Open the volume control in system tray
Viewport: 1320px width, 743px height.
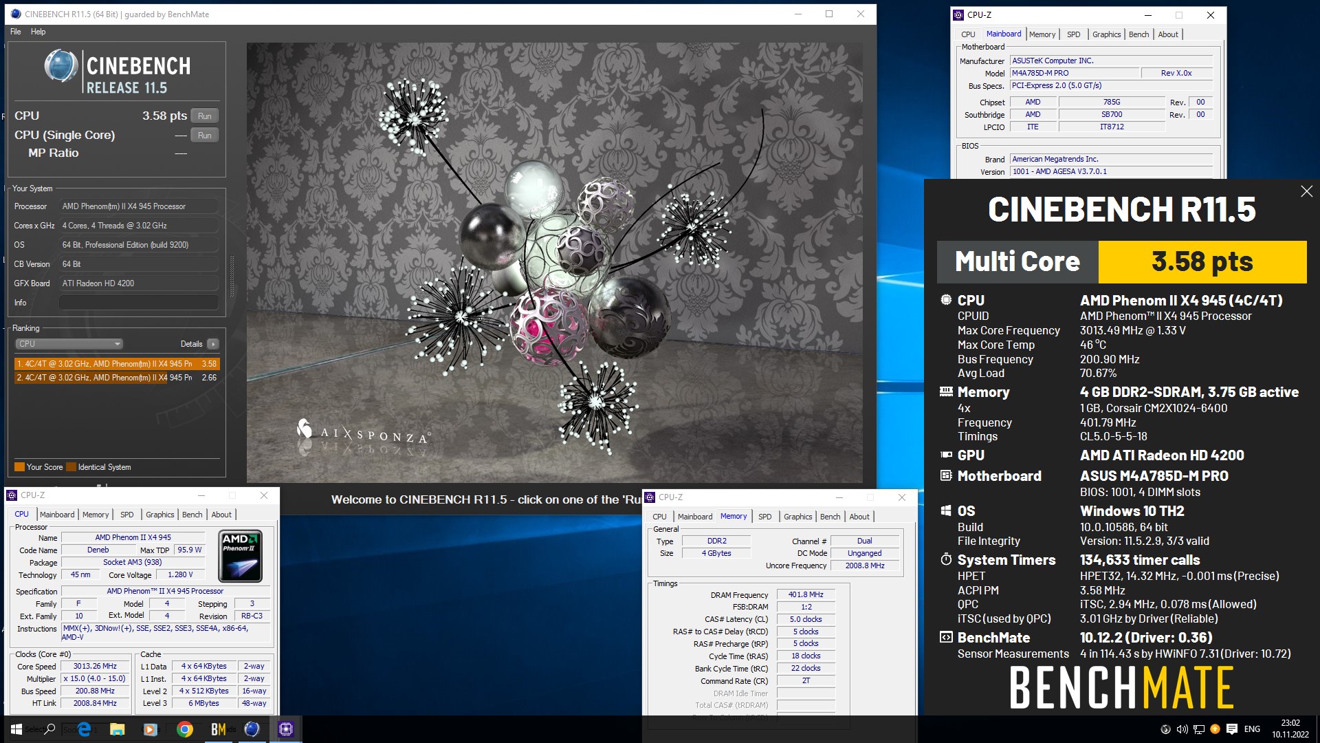coord(1182,729)
